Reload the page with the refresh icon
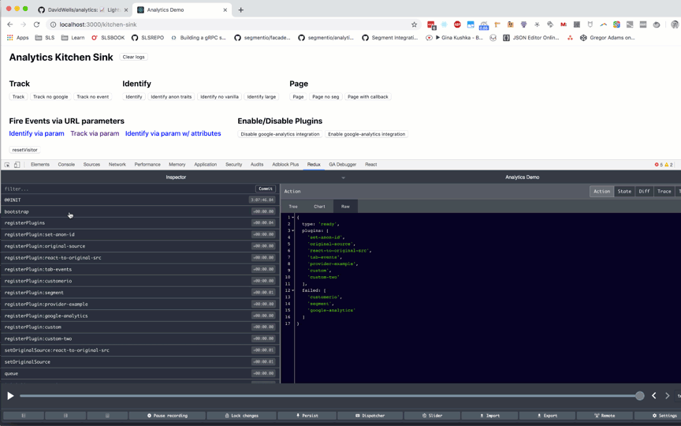 [36, 24]
